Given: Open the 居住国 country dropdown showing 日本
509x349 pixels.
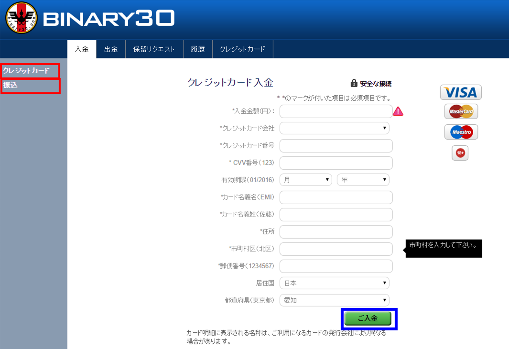Looking at the screenshot, I should coord(335,283).
